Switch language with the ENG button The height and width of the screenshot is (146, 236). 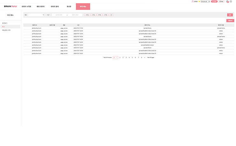pos(221,2)
